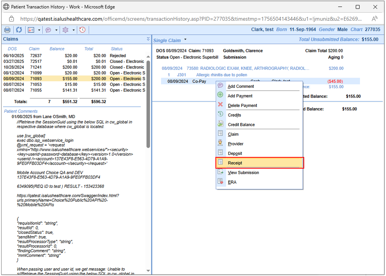Click the clock history toolbar icon

[x=82, y=30]
